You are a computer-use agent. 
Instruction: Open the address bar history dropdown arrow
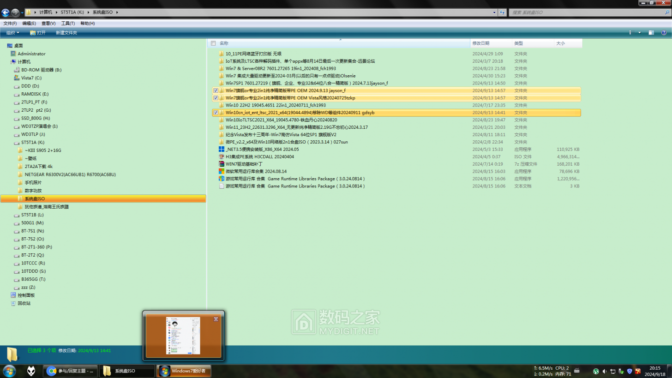coord(494,12)
